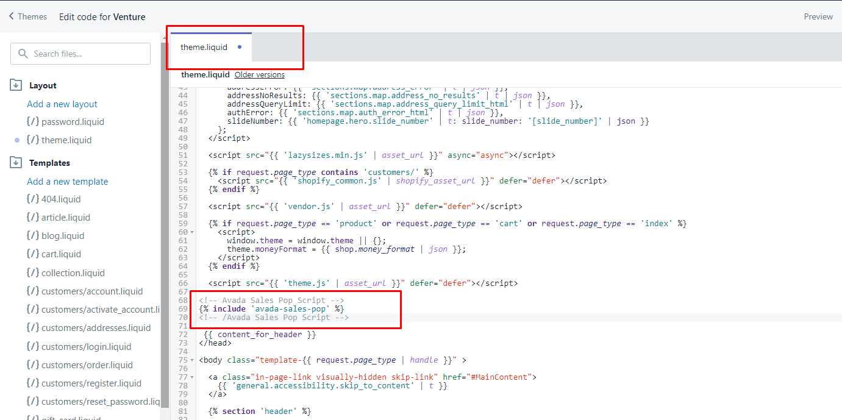
Task: Click the lazysizes.min.js script line
Action: point(382,155)
